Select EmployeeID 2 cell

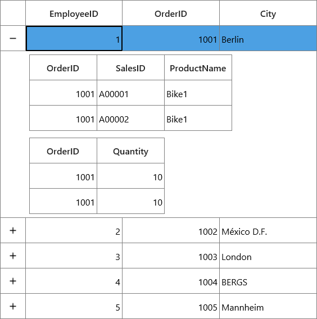[74, 230]
